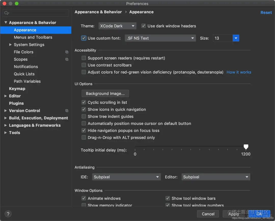Click the OK button
This screenshot has height=221, width=275.
point(259,214)
